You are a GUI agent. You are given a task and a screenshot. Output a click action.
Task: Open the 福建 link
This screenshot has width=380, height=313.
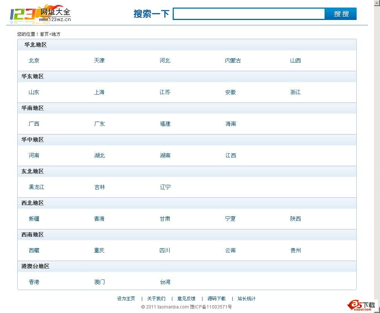[165, 124]
